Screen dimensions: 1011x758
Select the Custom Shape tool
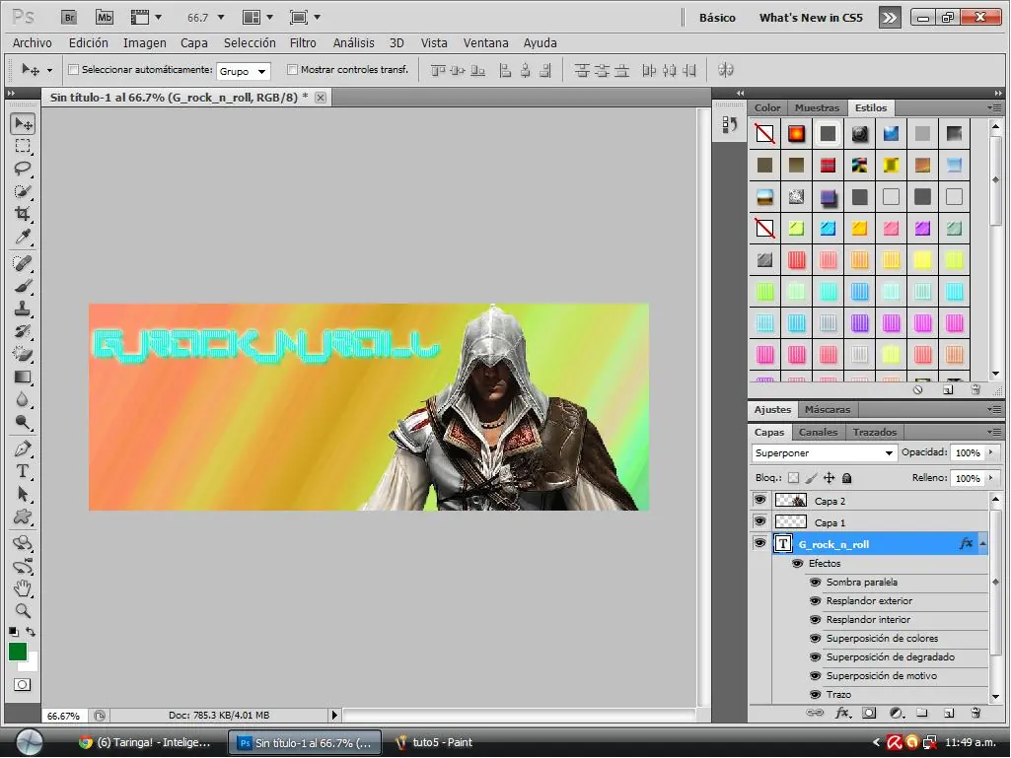tap(24, 517)
